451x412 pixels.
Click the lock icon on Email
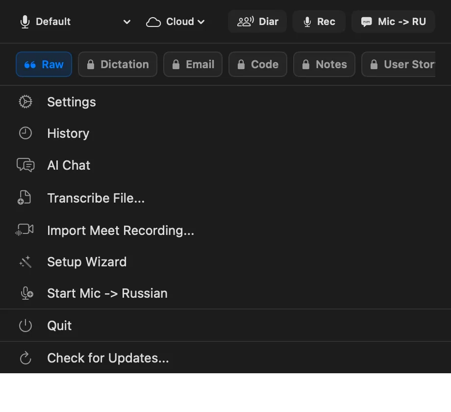pos(175,64)
